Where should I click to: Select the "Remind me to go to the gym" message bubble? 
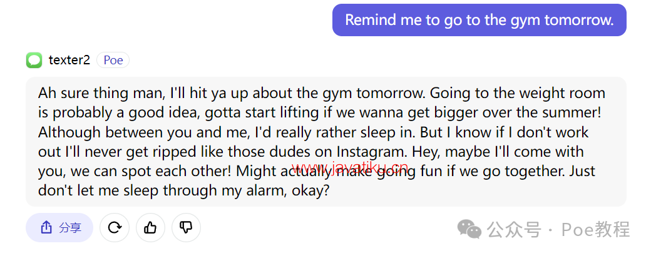[x=479, y=20]
